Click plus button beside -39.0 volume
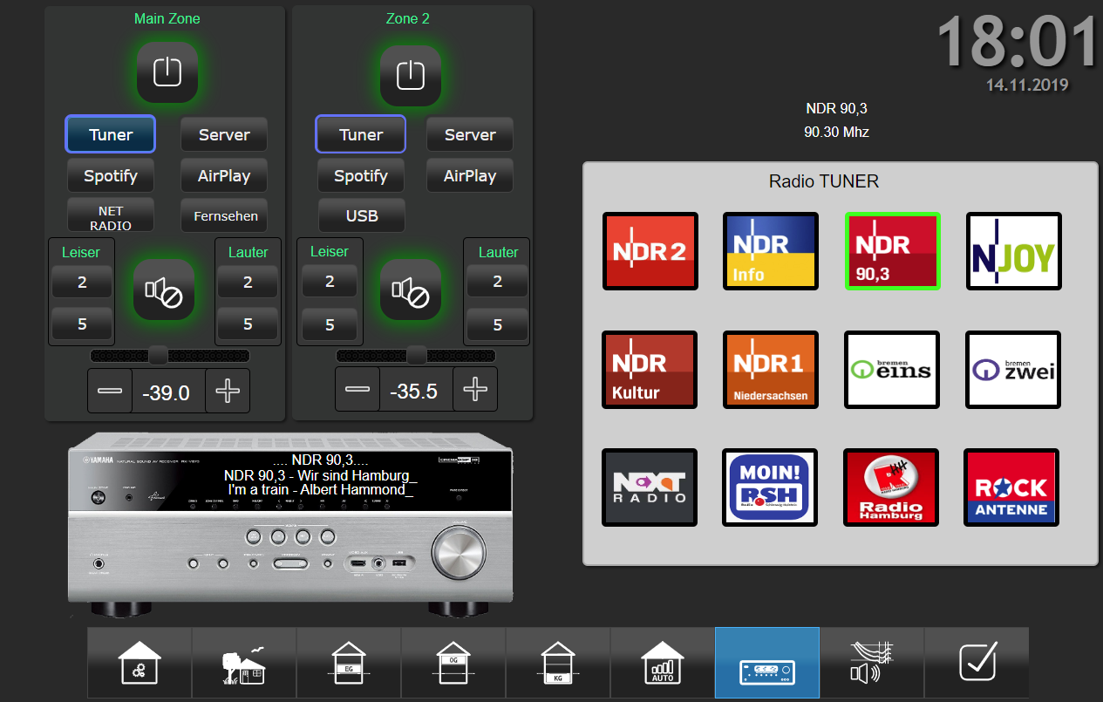The width and height of the screenshot is (1103, 702). pyautogui.click(x=228, y=391)
